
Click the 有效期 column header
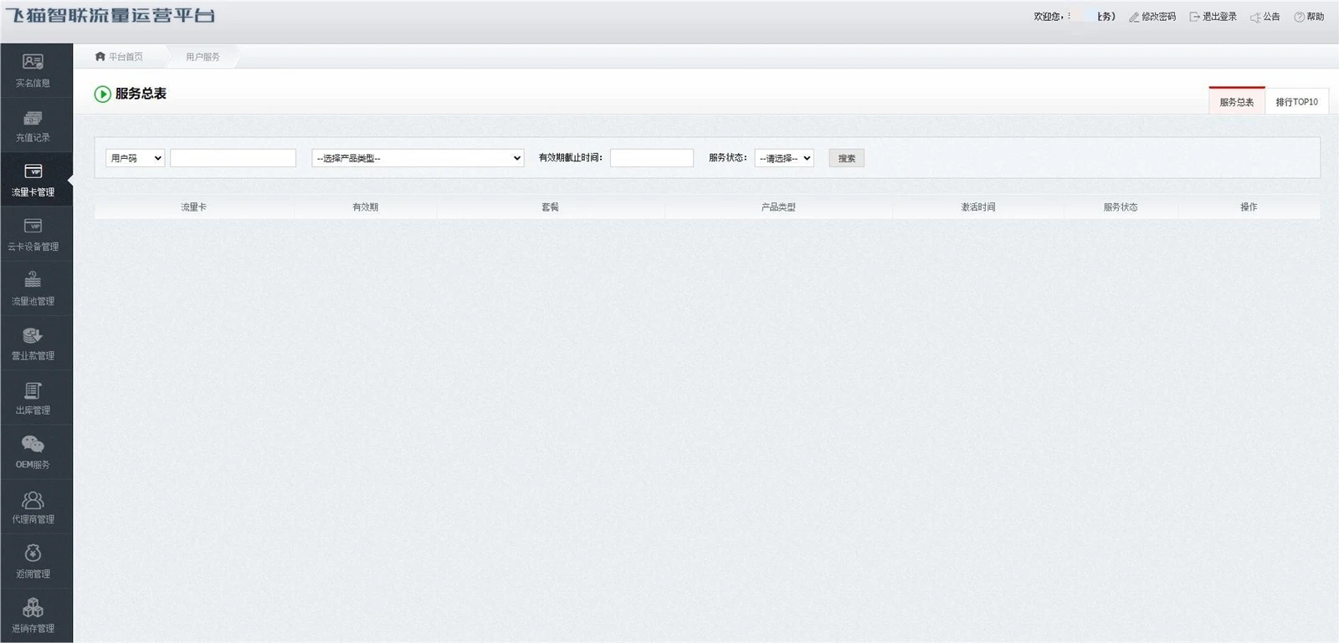(x=366, y=207)
